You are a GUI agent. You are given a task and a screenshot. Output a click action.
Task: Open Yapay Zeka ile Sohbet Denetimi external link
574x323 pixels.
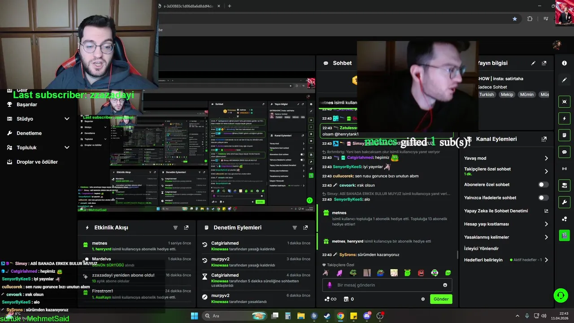point(546,211)
